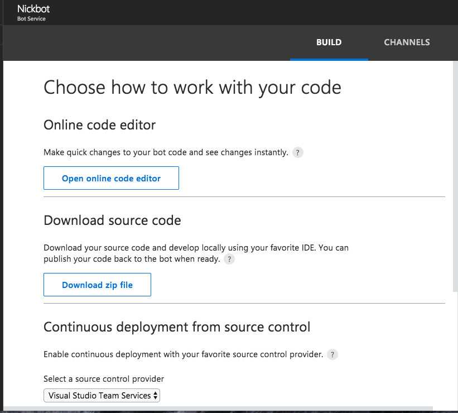The image size is (458, 413).
Task: Click the 'Make quick changes' description text
Action: [x=166, y=152]
